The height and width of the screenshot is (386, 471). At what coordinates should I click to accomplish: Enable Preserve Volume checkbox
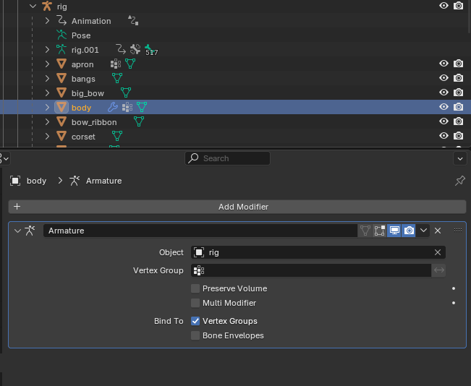[x=195, y=288]
